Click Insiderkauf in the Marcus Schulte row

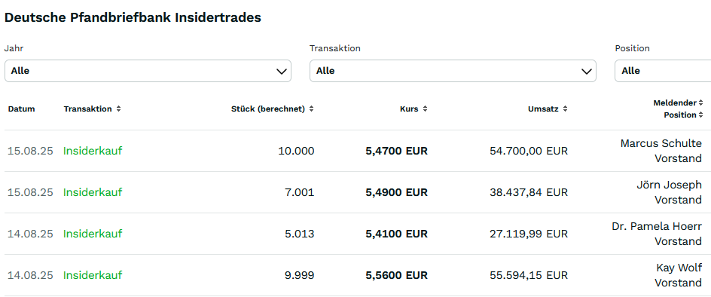click(93, 151)
